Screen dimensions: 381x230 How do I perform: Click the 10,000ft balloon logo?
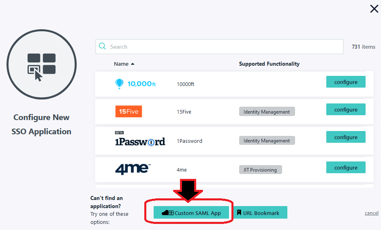(x=135, y=84)
